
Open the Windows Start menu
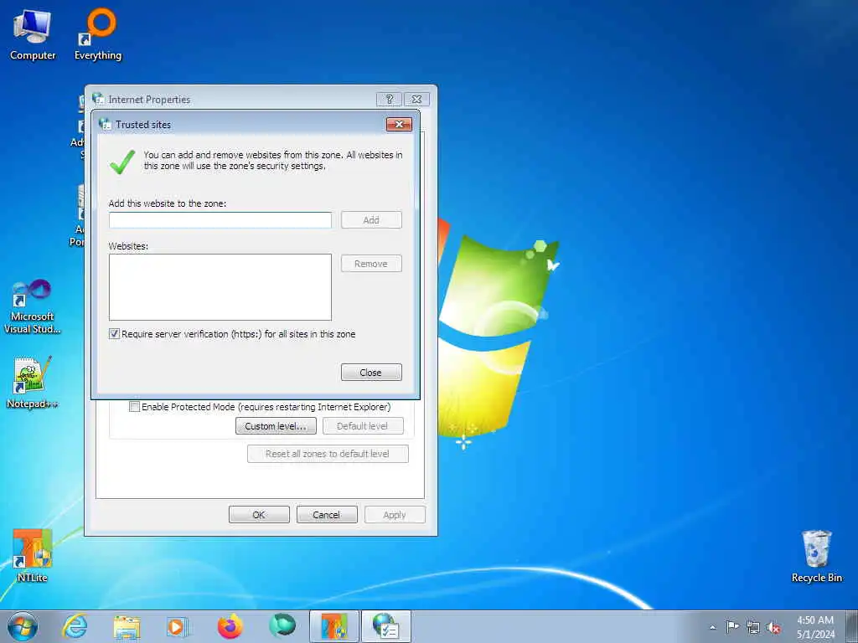pos(23,626)
